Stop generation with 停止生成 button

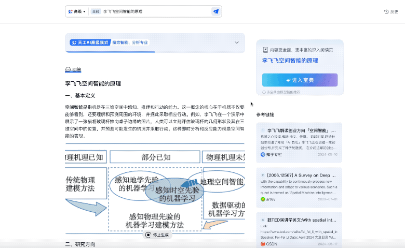click(x=157, y=235)
